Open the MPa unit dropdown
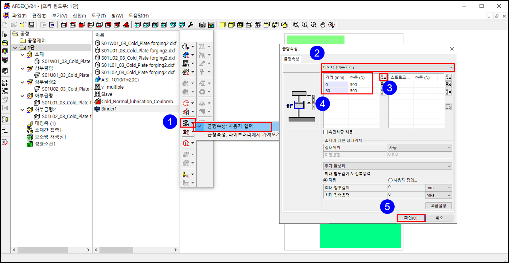The height and width of the screenshot is (263, 509). tap(439, 195)
